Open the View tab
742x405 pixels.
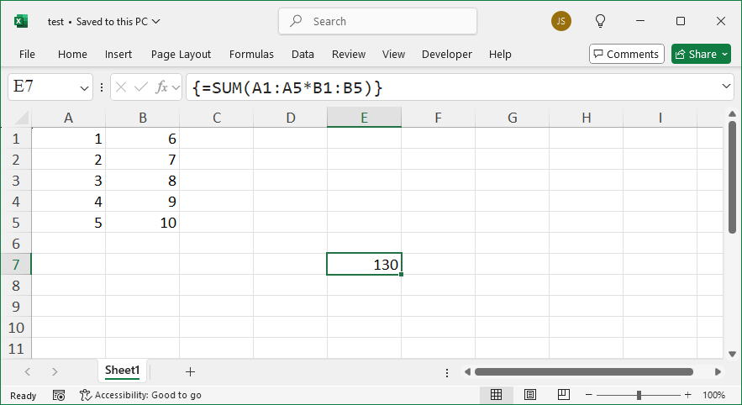[x=394, y=55]
